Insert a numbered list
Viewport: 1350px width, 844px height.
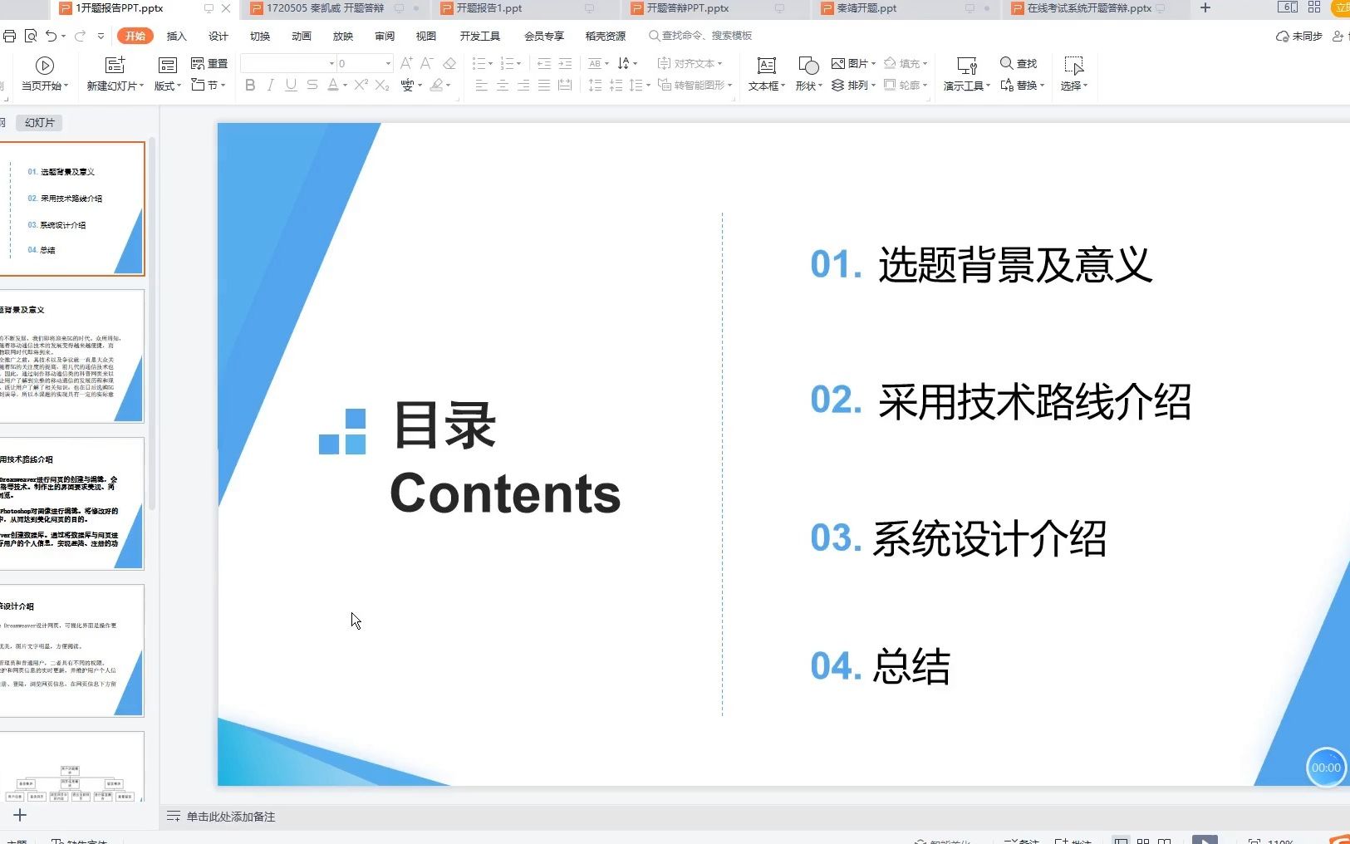coord(508,63)
